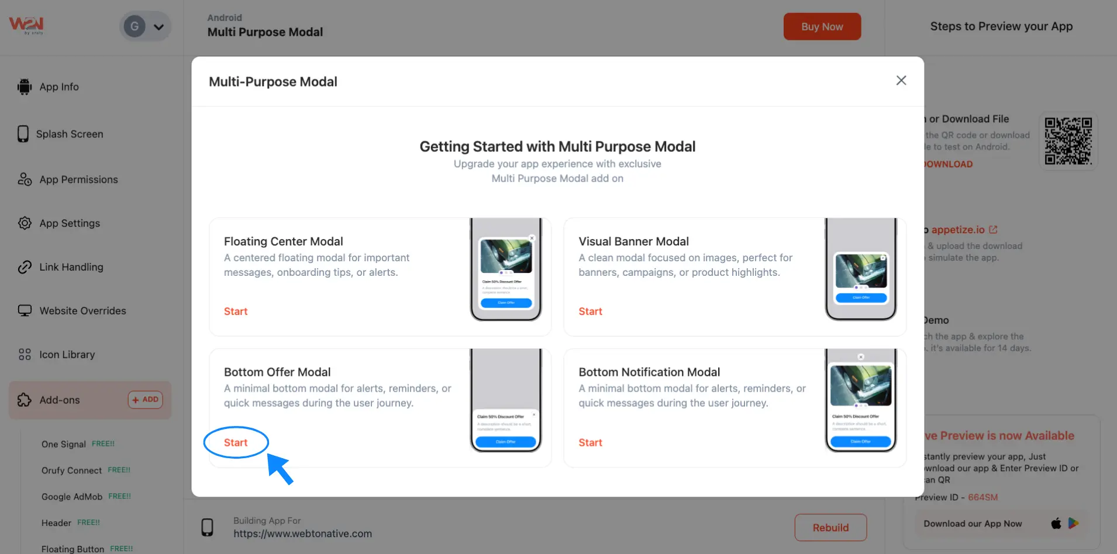The height and width of the screenshot is (554, 1117).
Task: Click the Android App Info icon
Action: tap(24, 86)
